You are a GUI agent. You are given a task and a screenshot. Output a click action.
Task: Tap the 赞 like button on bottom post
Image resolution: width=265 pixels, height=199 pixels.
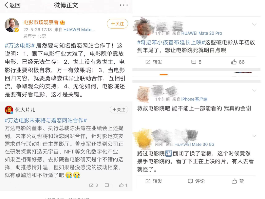click(238, 181)
